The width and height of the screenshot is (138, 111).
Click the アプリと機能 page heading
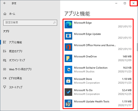point(77,14)
